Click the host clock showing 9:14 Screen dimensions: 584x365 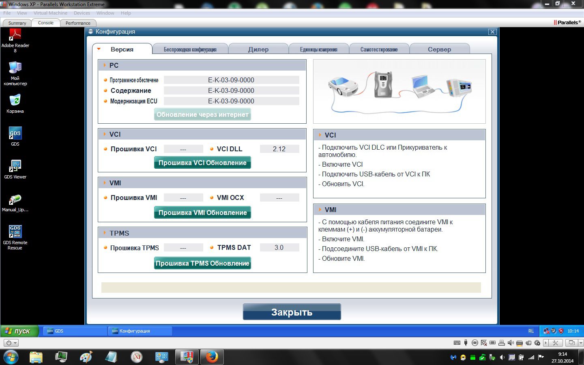coord(563,354)
